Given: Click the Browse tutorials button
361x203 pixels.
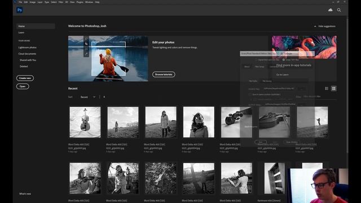Looking at the screenshot, I should [164, 74].
